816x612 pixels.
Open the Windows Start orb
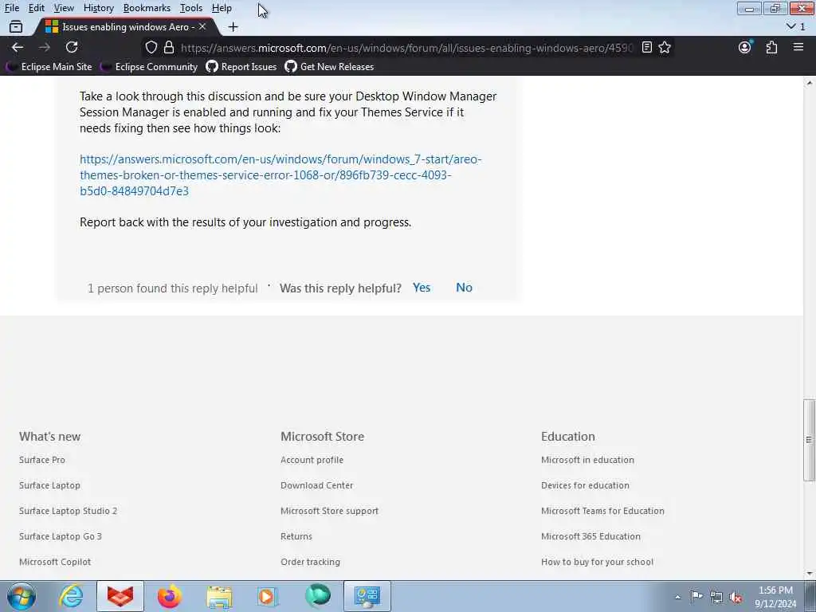[22, 596]
